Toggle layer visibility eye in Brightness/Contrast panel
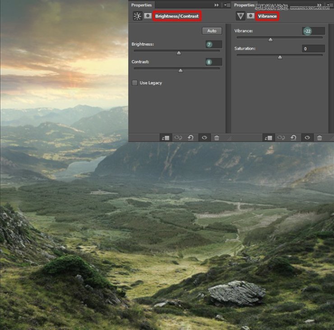This screenshot has height=330, width=334. [204, 137]
